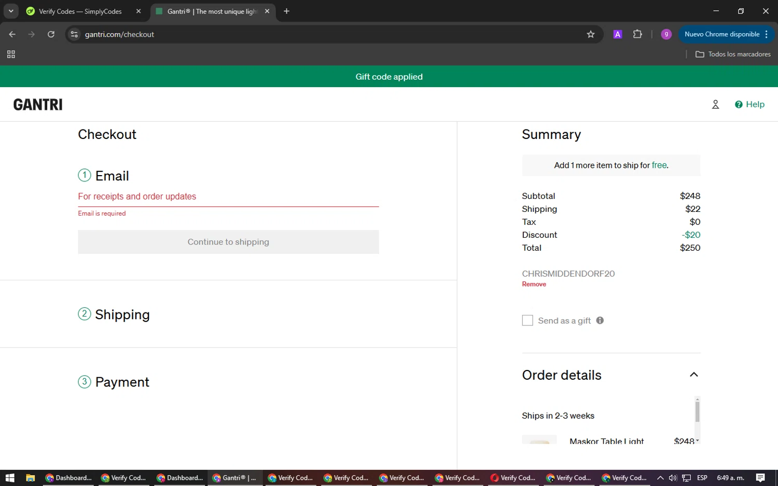Open the Extensions puzzle icon

(637, 34)
